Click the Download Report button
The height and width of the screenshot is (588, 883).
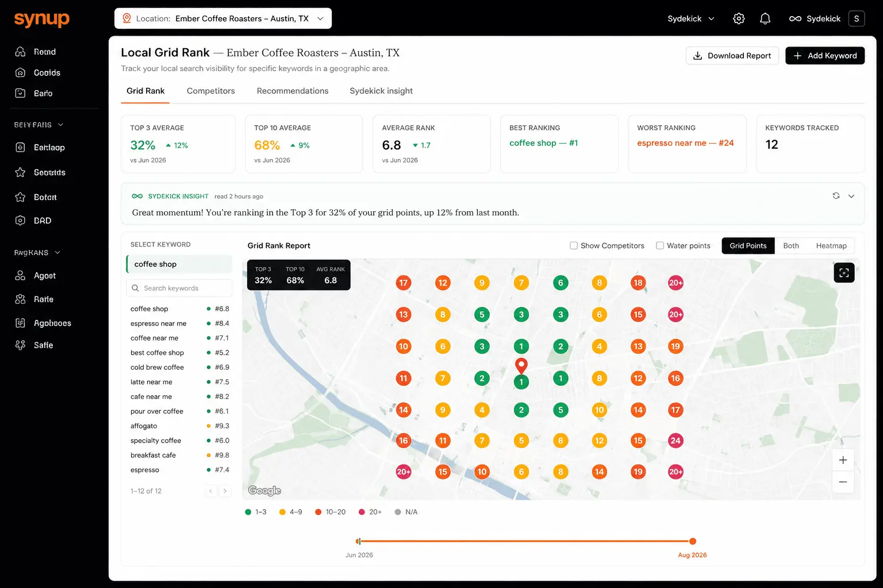click(x=732, y=56)
